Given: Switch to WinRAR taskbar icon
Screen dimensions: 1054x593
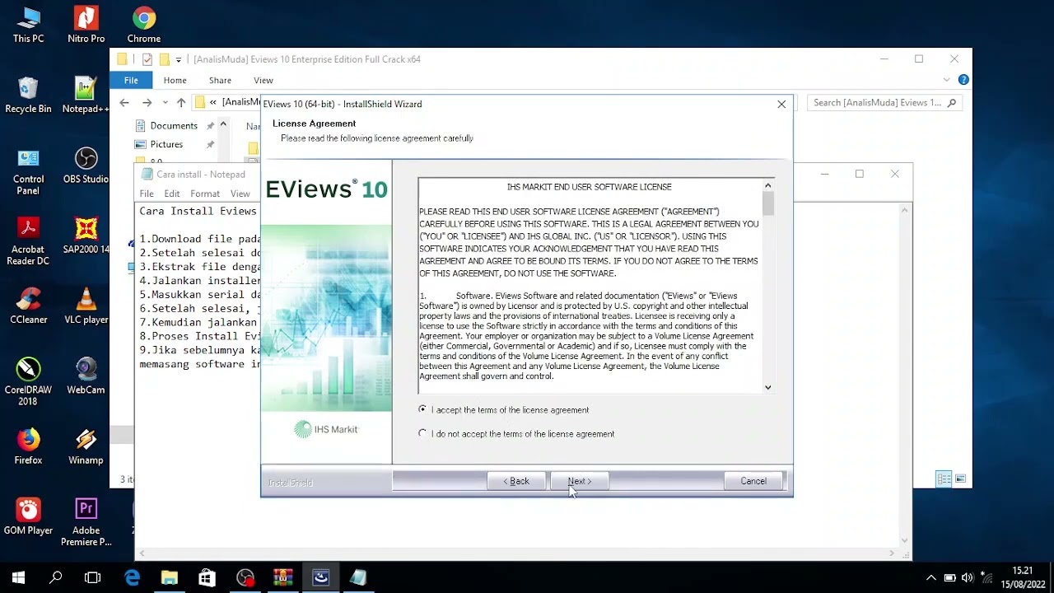Looking at the screenshot, I should pyautogui.click(x=282, y=577).
